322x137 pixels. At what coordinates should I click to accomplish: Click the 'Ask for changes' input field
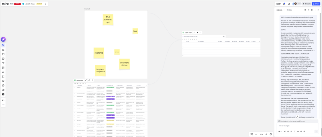(296, 126)
